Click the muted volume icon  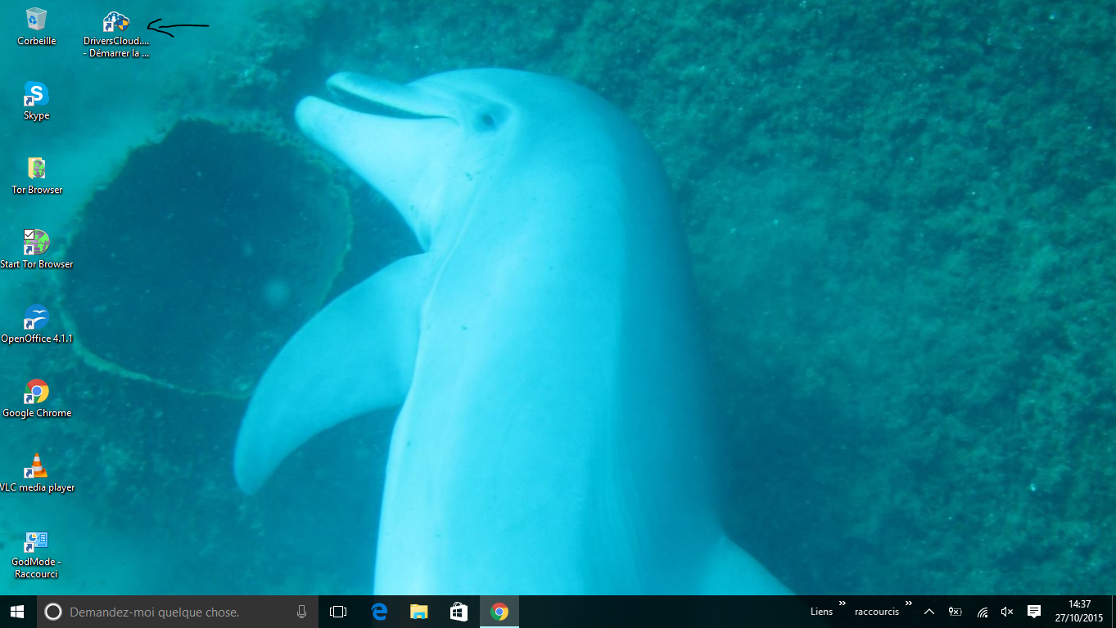coord(1007,612)
